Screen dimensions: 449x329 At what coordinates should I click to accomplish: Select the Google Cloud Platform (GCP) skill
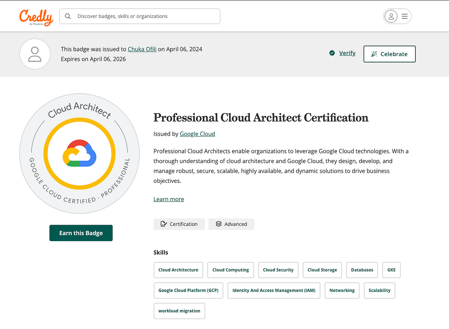[x=189, y=290]
